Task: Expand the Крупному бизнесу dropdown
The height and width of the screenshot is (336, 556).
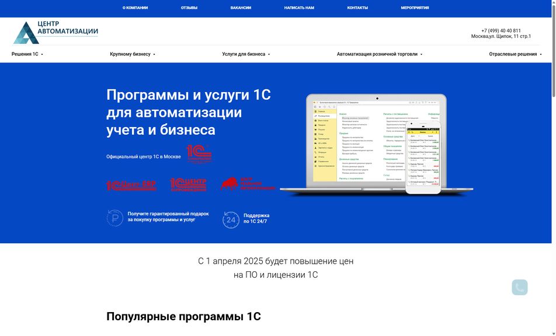Action: 133,54
